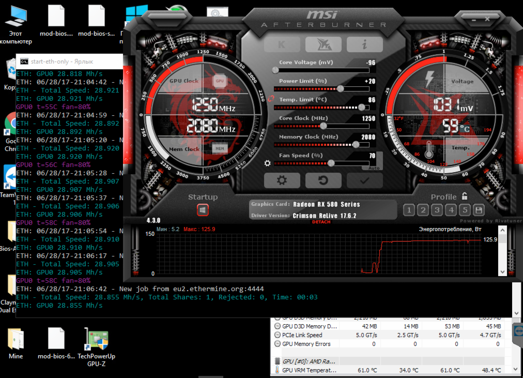Reset settings with the circular arrow button
This screenshot has height=378, width=523.
click(x=323, y=180)
